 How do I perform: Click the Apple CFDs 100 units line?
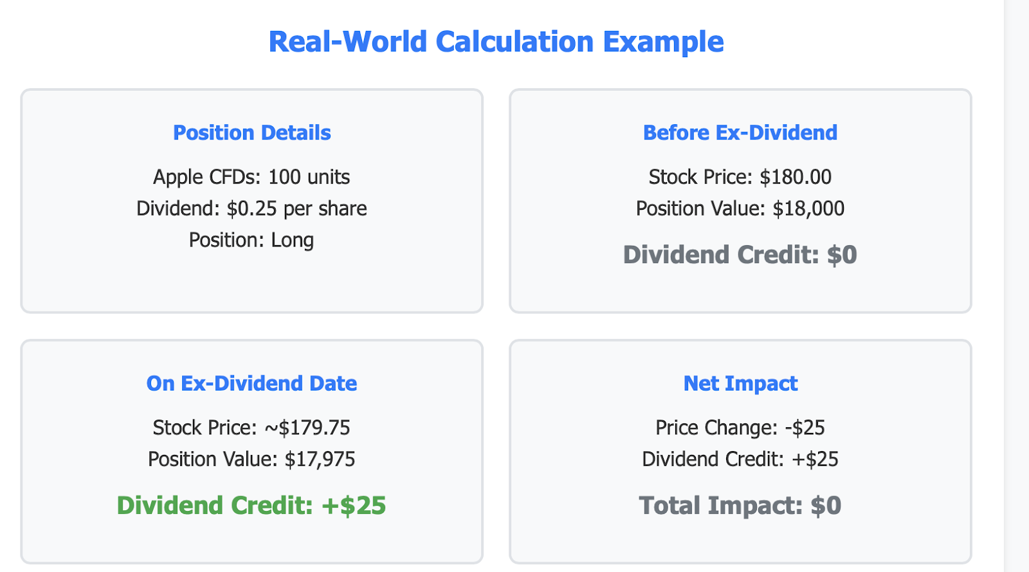point(251,177)
